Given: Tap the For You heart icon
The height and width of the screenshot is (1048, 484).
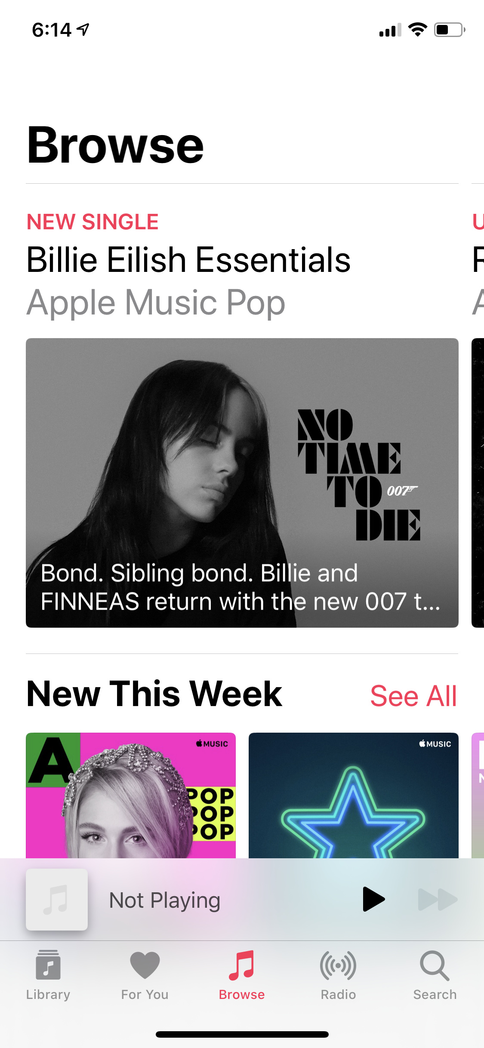Looking at the screenshot, I should tap(145, 965).
